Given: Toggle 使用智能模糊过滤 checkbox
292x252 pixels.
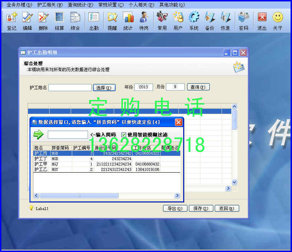Looking at the screenshot, I should pos(124,135).
